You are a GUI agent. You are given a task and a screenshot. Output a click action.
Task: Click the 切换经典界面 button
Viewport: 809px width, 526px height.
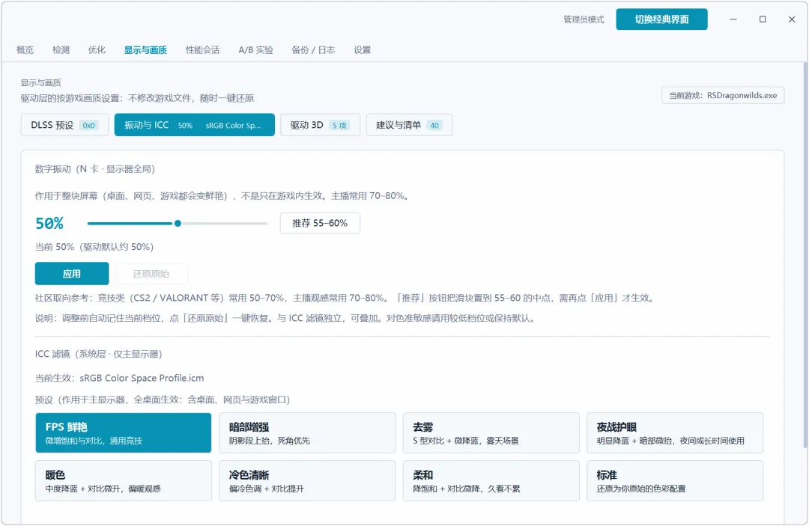click(x=661, y=19)
